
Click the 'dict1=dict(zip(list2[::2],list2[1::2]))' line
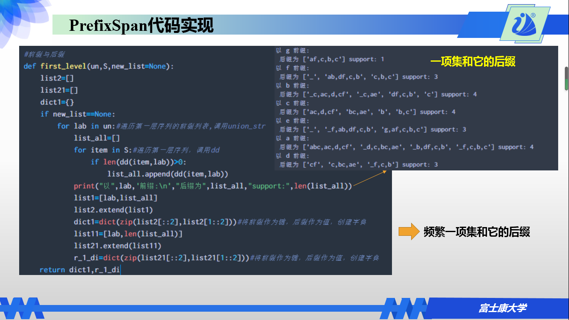coord(220,222)
